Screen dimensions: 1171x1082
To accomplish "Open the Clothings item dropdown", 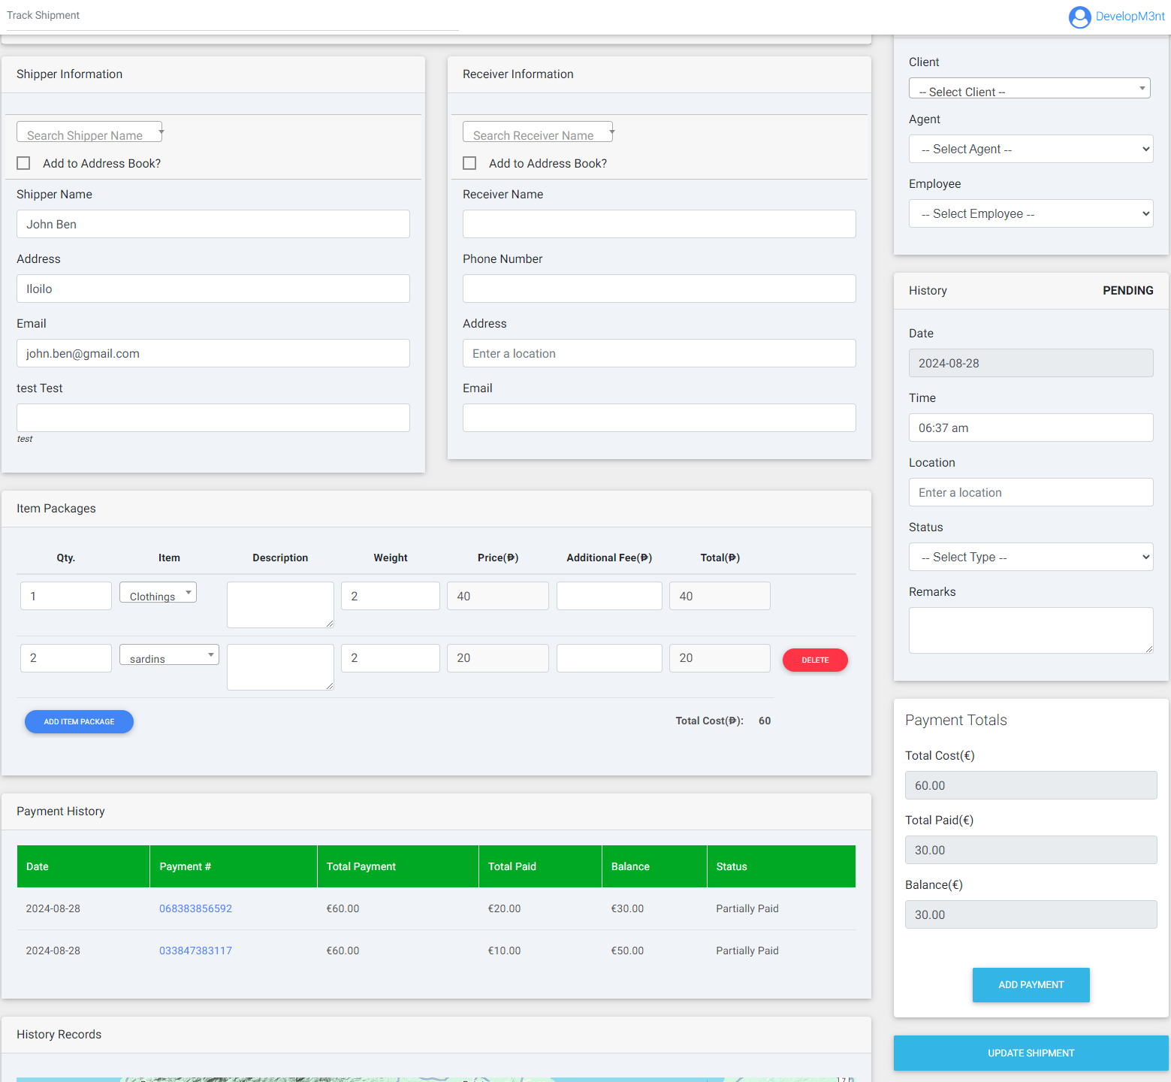I will click(158, 593).
